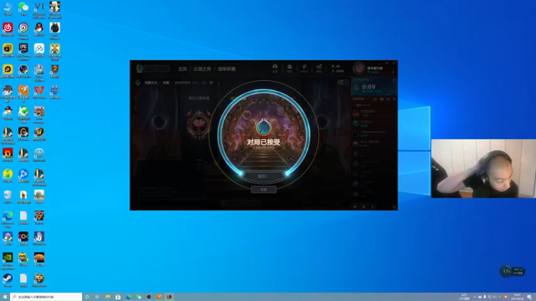Open the Baidu Netdisk desktop icon

click(x=39, y=50)
